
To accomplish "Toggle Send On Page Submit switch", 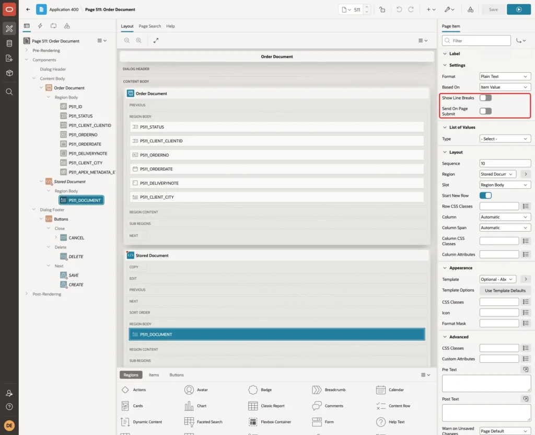I will point(485,111).
